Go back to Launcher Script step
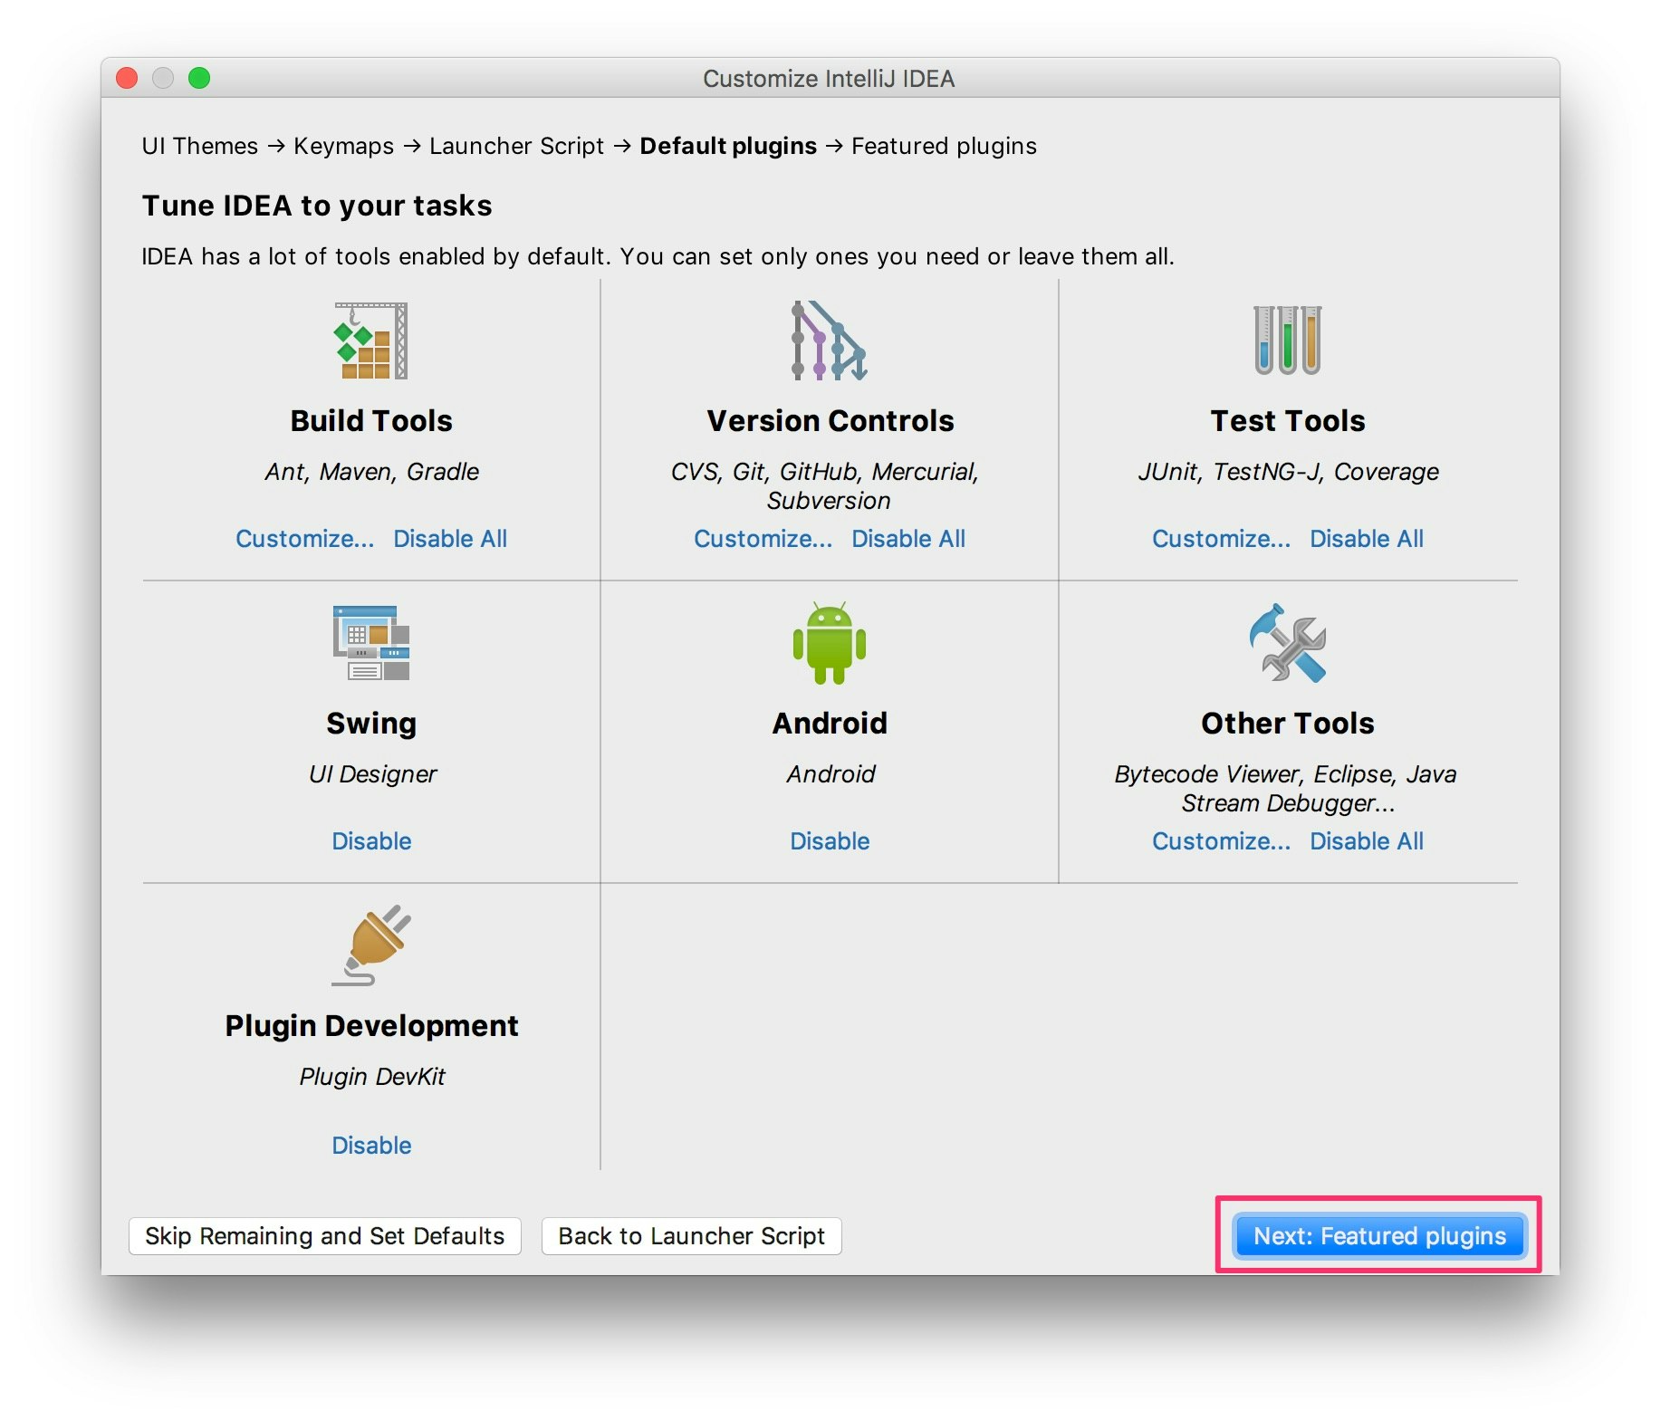Screen dimensions: 1661x1420 pos(692,1236)
